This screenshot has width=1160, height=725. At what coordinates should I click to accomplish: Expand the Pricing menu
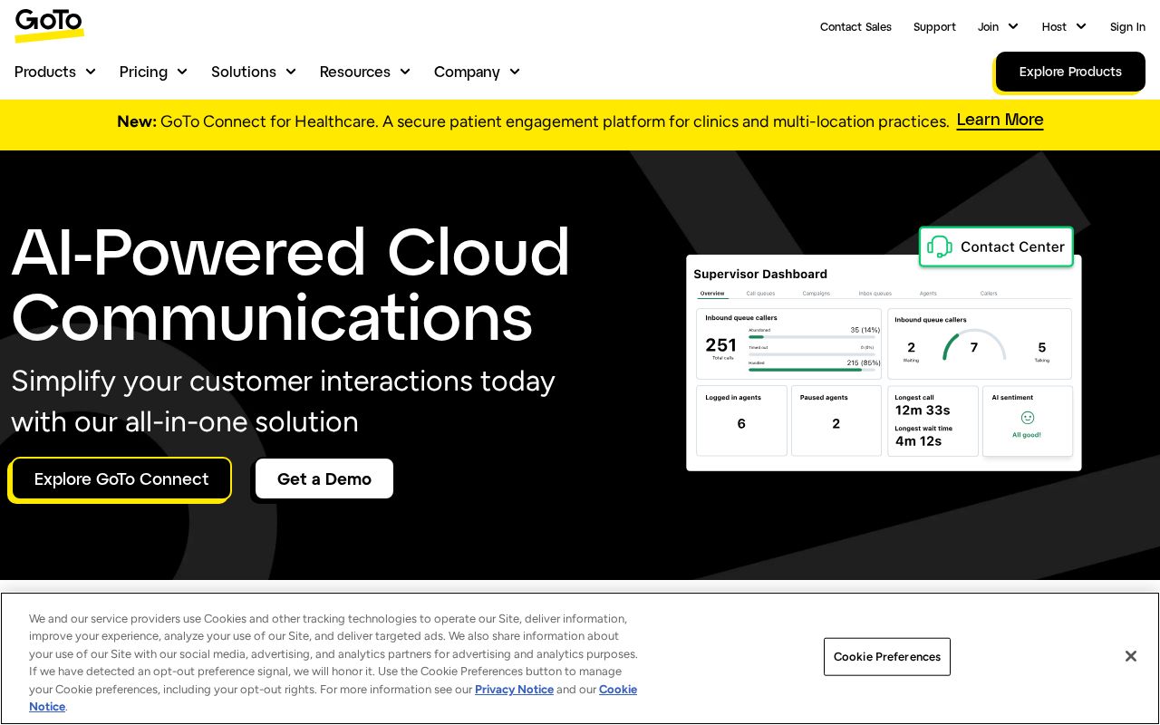(153, 72)
